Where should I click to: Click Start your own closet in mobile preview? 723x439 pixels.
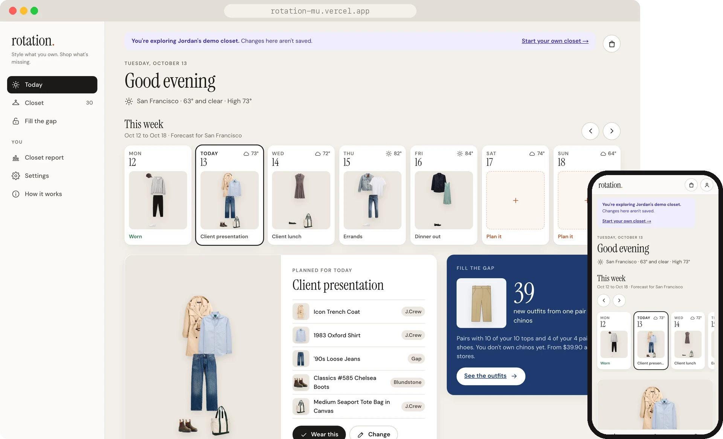(x=626, y=221)
